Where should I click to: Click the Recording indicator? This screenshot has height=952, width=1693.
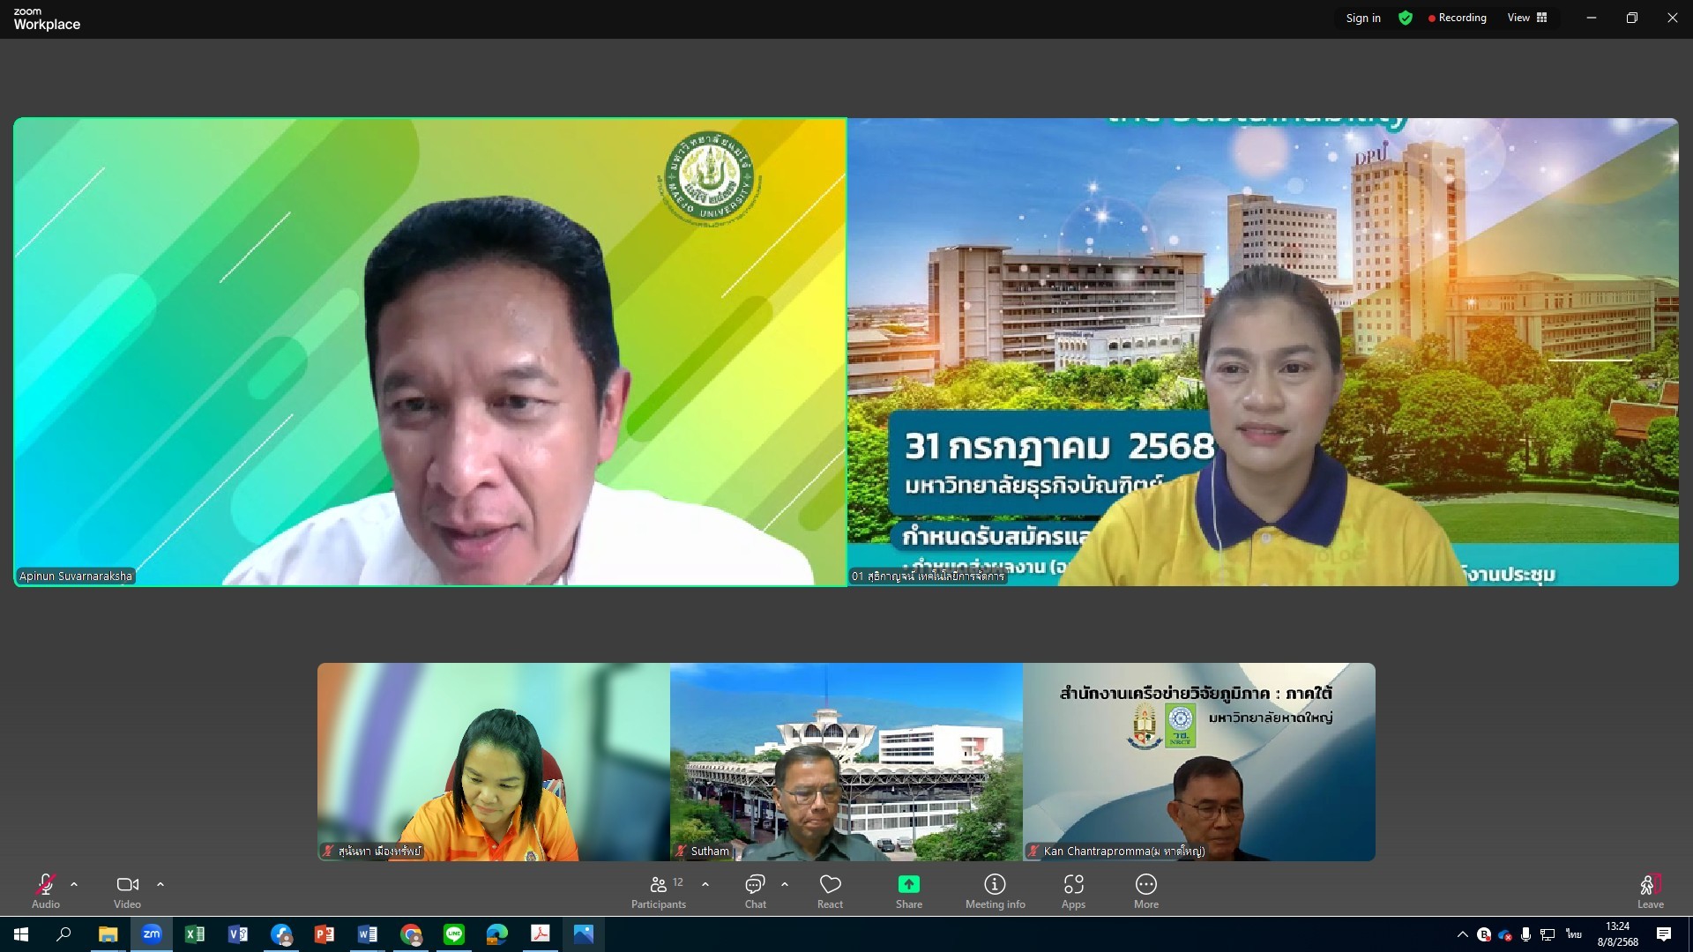click(1458, 18)
